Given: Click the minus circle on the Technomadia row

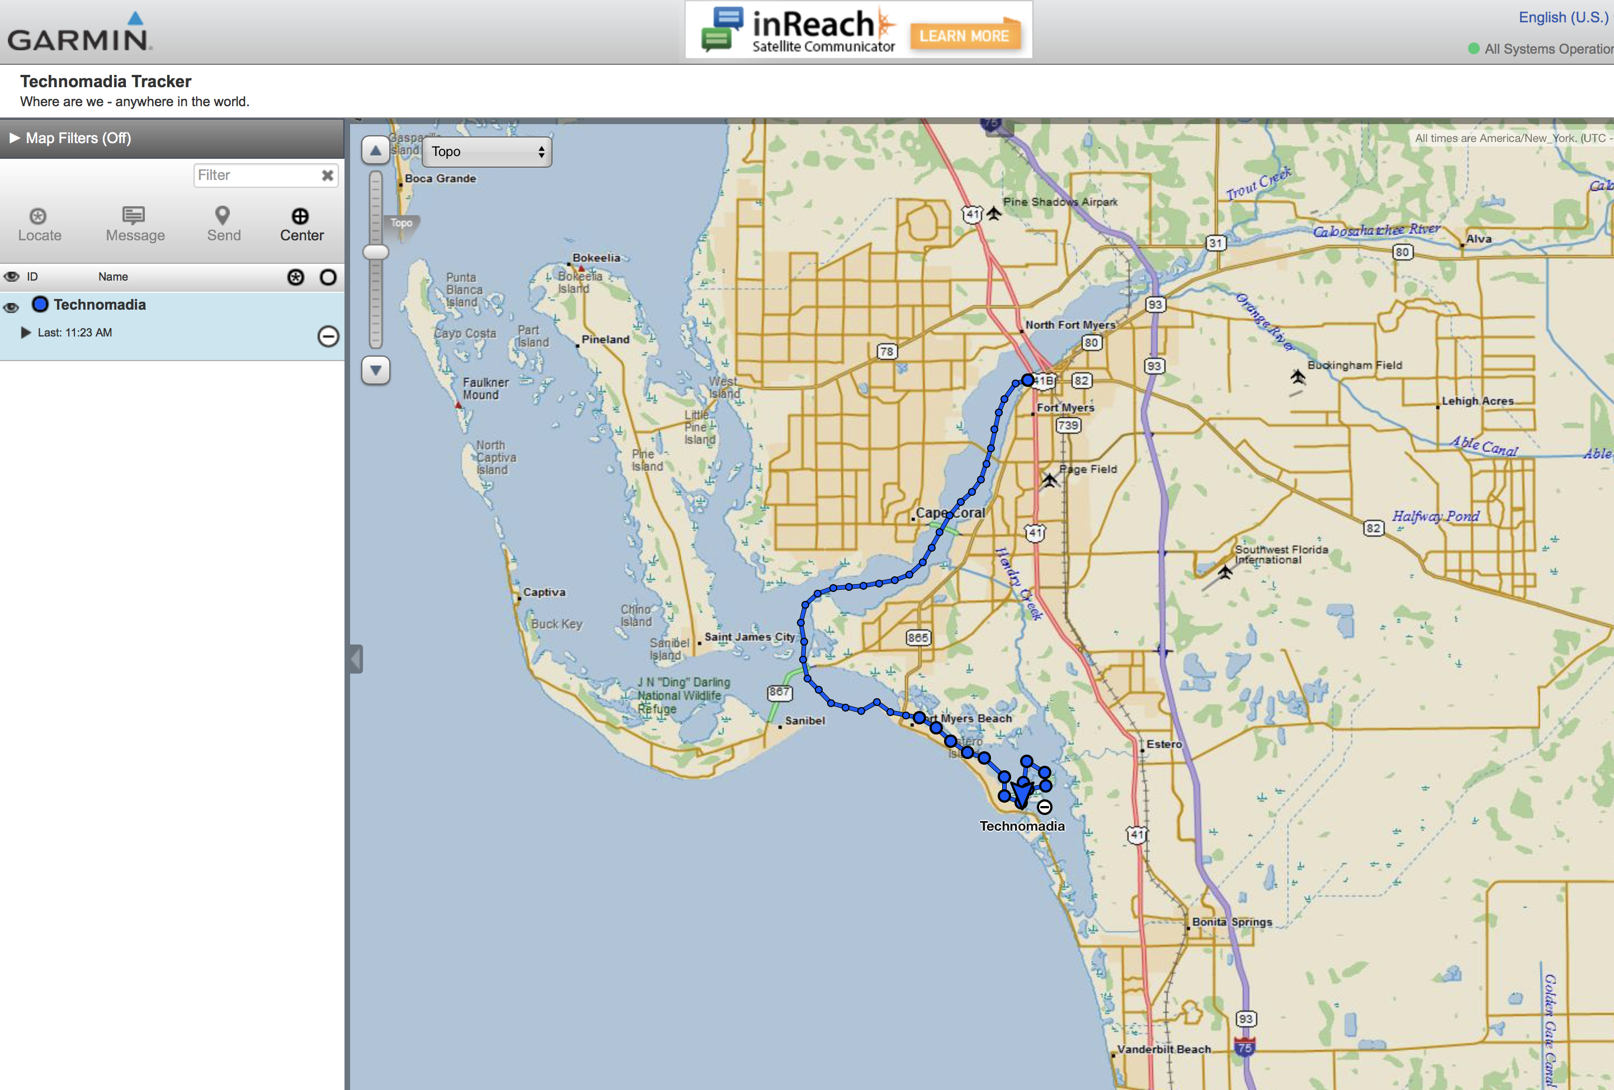Looking at the screenshot, I should tap(328, 337).
